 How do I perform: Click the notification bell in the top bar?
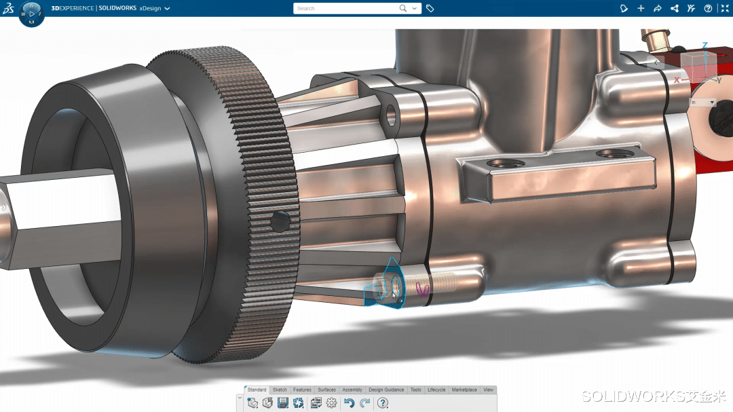pyautogui.click(x=624, y=8)
